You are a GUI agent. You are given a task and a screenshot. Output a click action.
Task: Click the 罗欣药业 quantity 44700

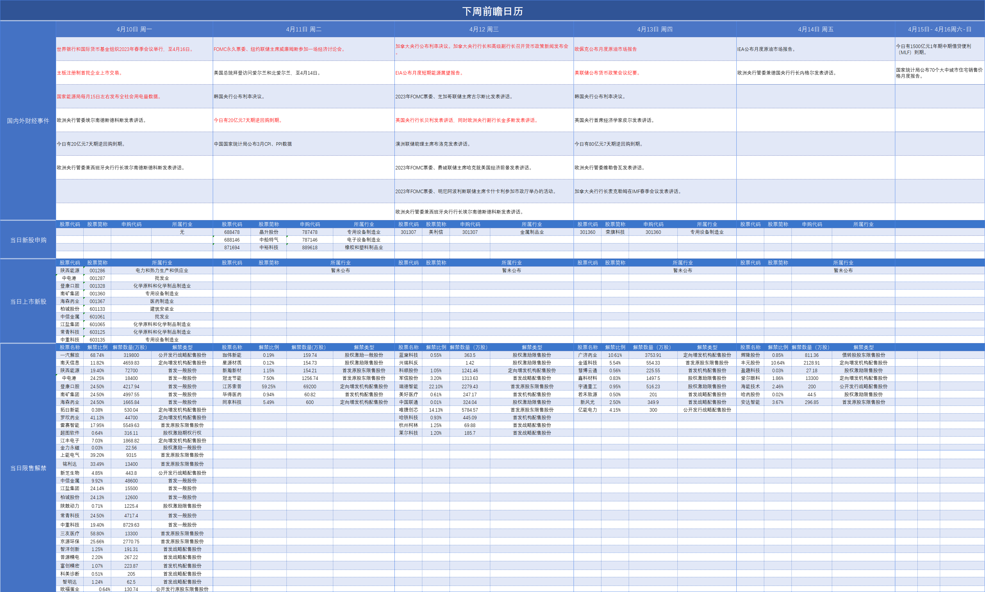[131, 417]
